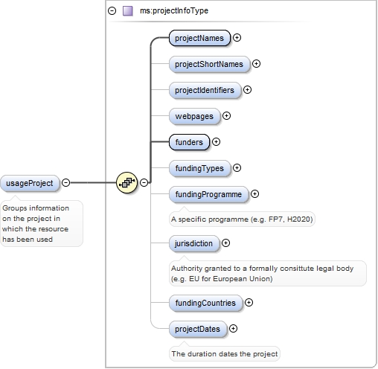Expand the projectDates element
The width and height of the screenshot is (378, 369).
click(233, 329)
